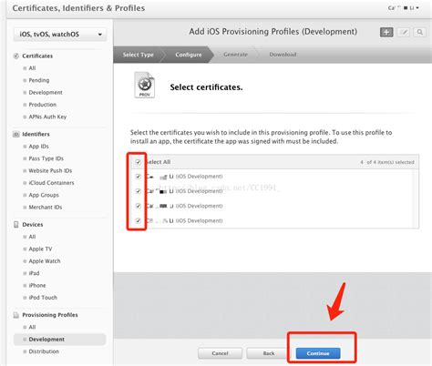Uncheck the first iOS Development certificate
Image resolution: width=432 pixels, height=366 pixels.
pos(139,177)
